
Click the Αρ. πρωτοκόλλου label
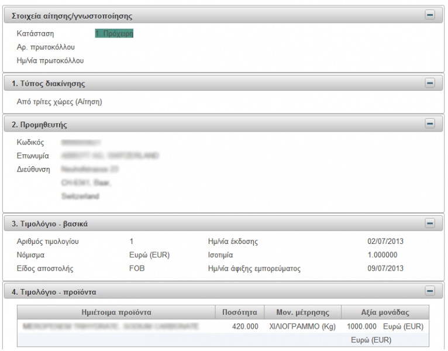point(46,47)
